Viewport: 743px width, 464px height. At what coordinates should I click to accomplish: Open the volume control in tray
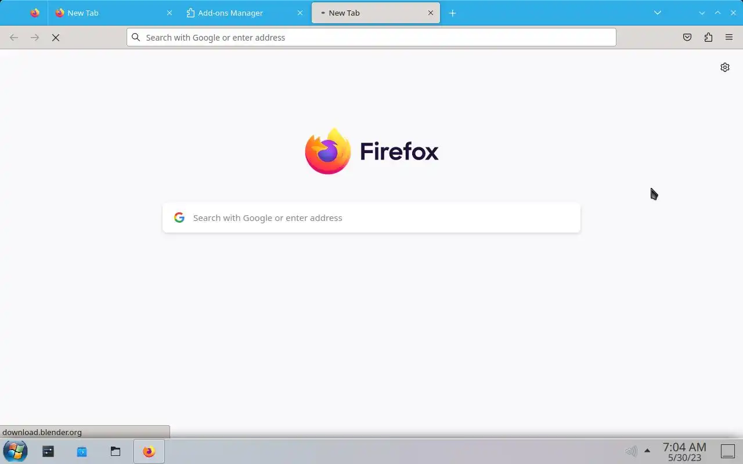pyautogui.click(x=631, y=451)
